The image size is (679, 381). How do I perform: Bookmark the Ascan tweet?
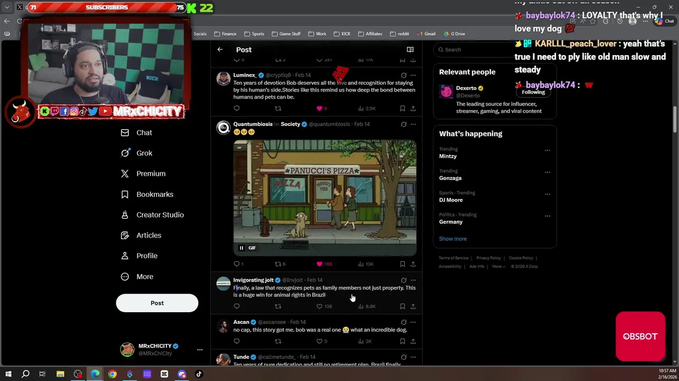tap(403, 341)
